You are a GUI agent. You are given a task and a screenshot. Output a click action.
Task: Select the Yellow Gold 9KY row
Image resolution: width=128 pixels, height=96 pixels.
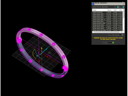(107, 12)
